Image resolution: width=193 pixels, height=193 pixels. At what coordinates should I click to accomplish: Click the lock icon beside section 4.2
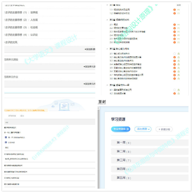click(178, 94)
